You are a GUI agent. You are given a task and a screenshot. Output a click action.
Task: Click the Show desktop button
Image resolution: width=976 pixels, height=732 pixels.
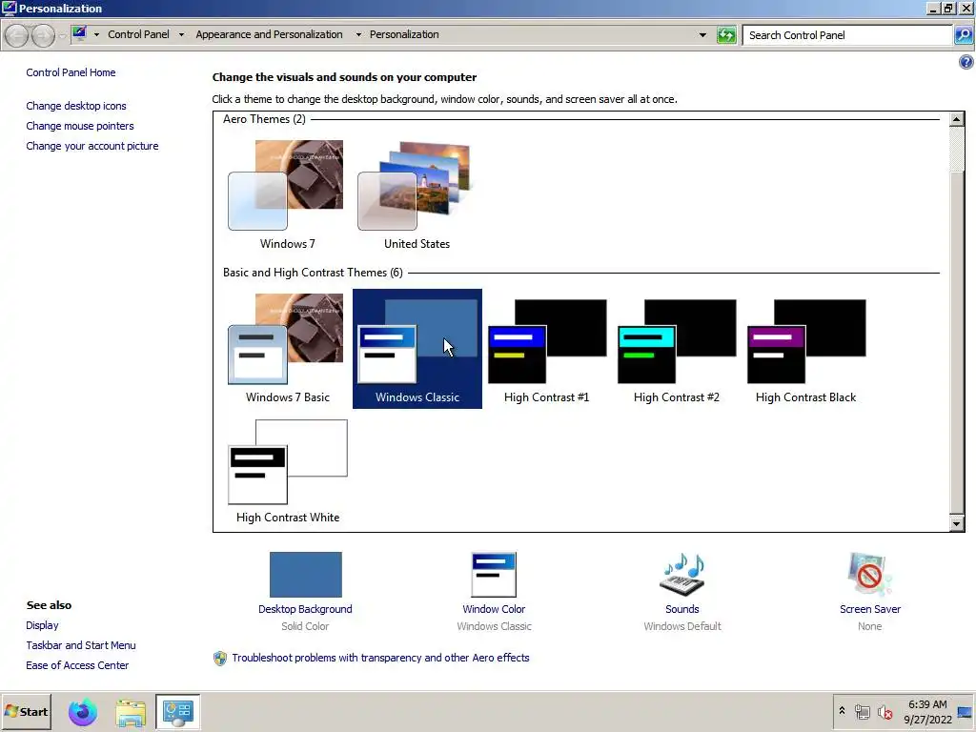pos(965,712)
